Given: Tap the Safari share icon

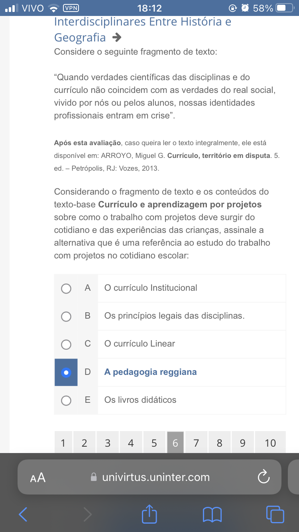Looking at the screenshot, I should click(x=149, y=514).
